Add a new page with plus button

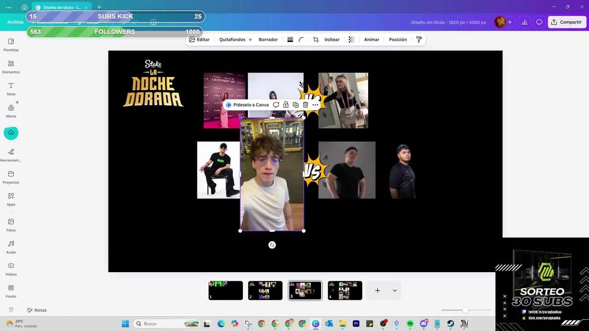pos(377,291)
